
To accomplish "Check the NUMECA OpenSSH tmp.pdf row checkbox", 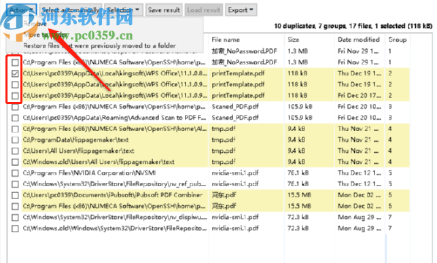I will click(x=15, y=129).
